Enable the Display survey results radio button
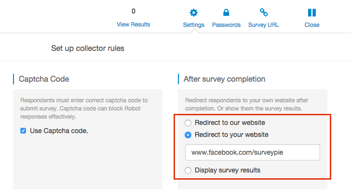Screen dimensions: 351x196 coord(188,170)
